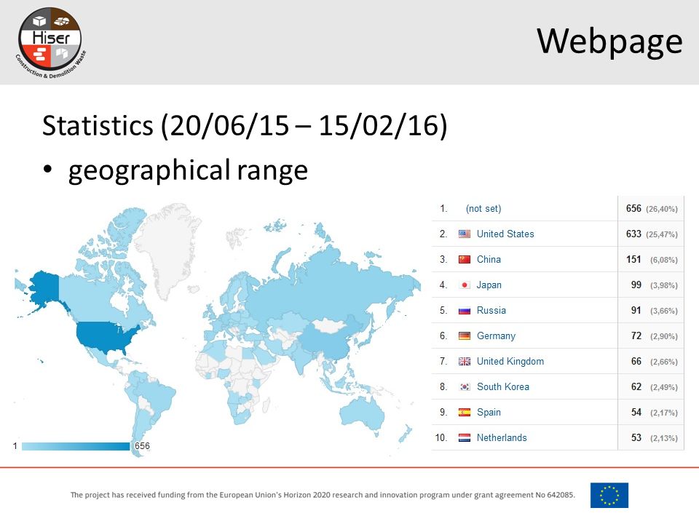Image resolution: width=699 pixels, height=524 pixels.
Task: Click the Russia flag icon
Action: click(465, 311)
